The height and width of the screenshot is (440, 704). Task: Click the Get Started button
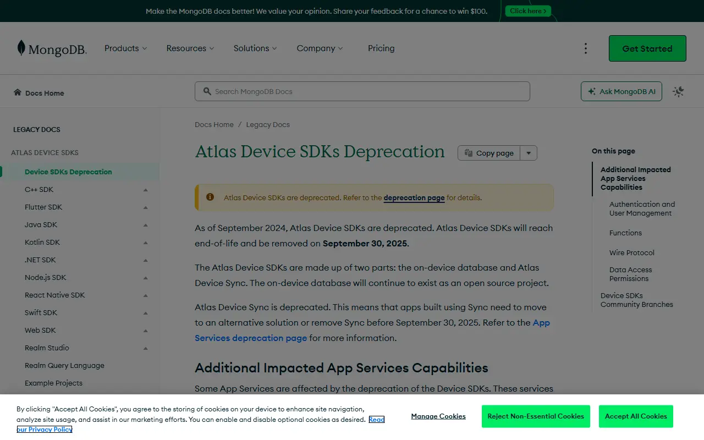647,48
